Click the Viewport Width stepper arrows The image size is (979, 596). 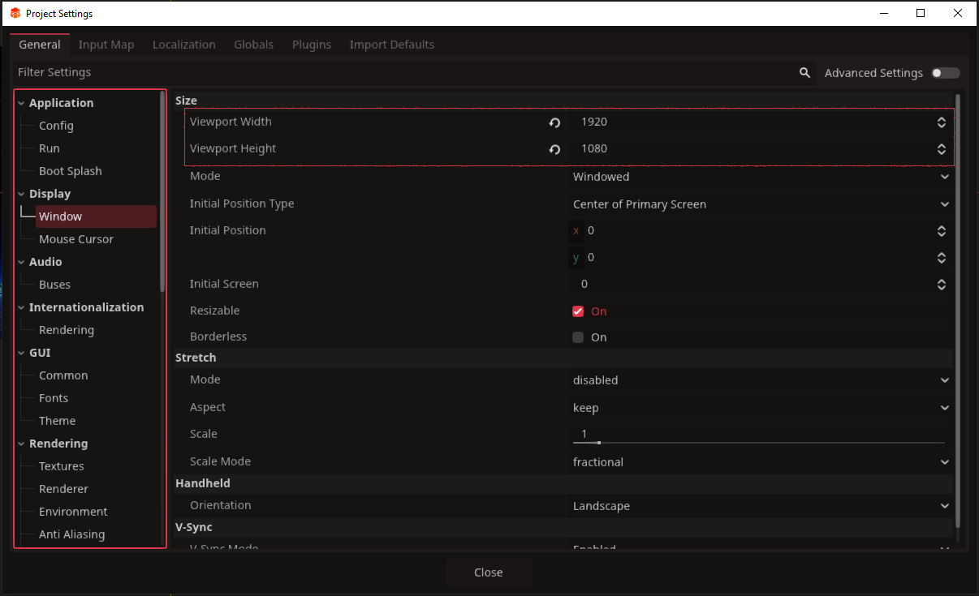pyautogui.click(x=942, y=122)
